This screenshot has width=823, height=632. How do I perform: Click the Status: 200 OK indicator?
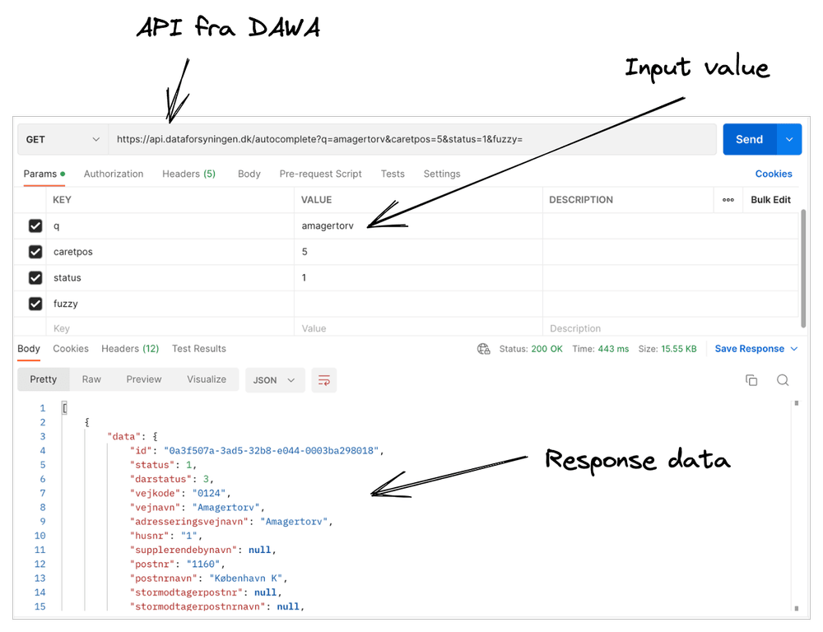point(531,349)
